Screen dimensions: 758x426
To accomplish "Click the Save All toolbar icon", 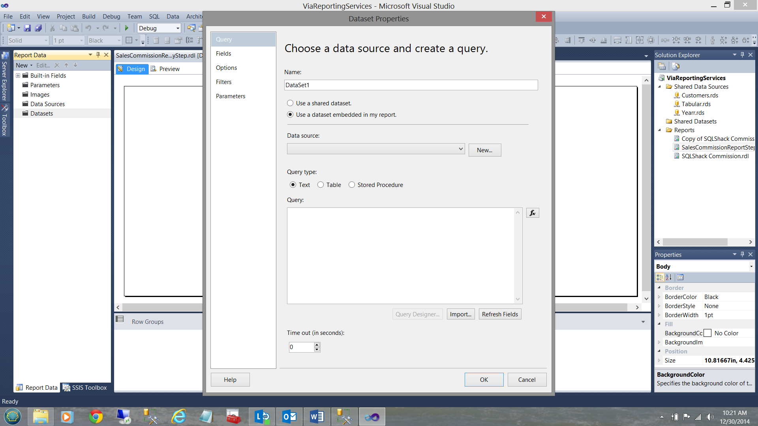I will pyautogui.click(x=38, y=28).
